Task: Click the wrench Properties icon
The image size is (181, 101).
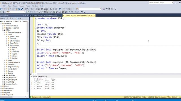Action: click(x=107, y=9)
